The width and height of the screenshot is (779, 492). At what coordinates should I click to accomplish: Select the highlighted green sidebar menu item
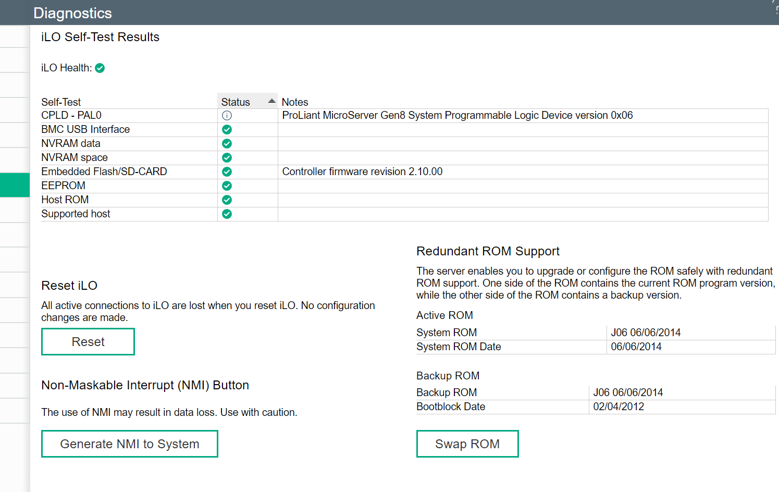point(15,185)
